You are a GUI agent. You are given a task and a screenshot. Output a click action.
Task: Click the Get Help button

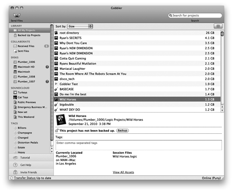point(31,165)
